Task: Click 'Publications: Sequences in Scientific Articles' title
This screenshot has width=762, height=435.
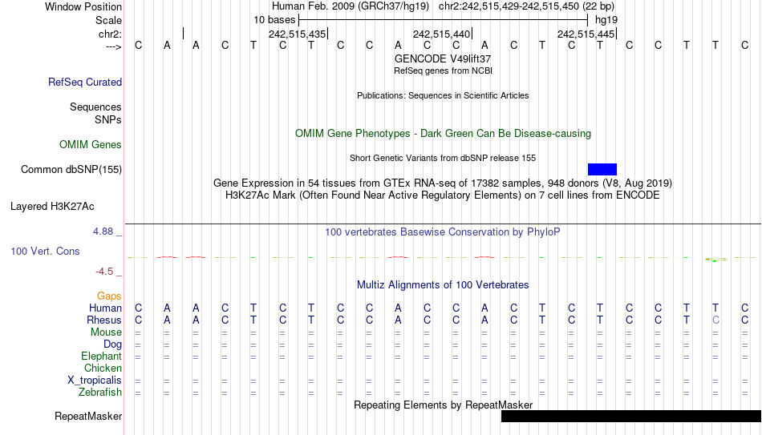Action: pos(443,95)
